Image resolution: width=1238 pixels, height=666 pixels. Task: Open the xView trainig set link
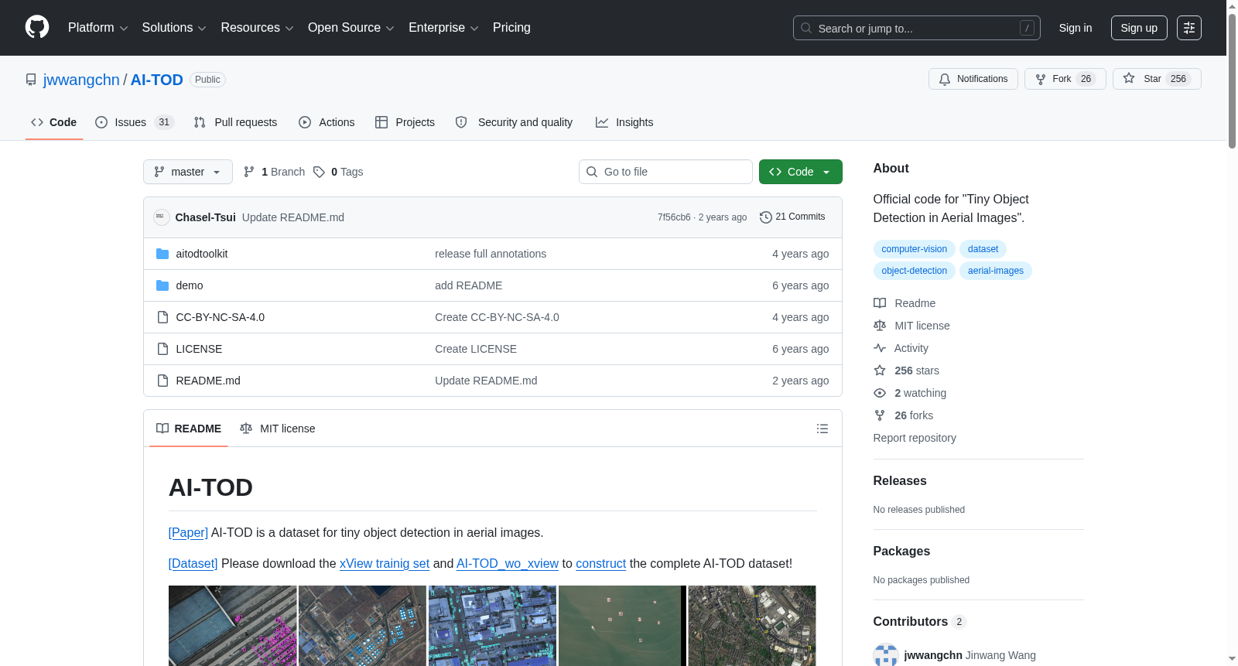(x=385, y=563)
